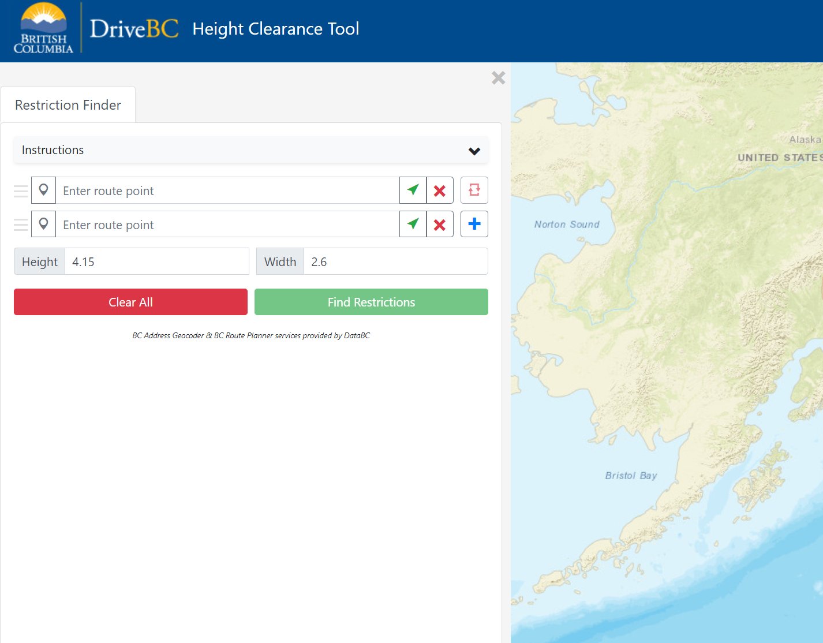Add another route point with plus button
Viewport: 823px width, 643px height.
(x=474, y=224)
